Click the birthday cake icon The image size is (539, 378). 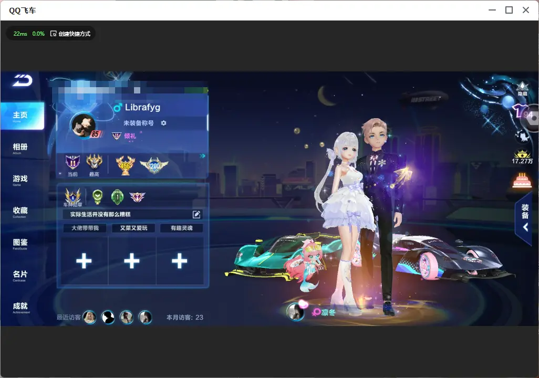click(x=522, y=181)
